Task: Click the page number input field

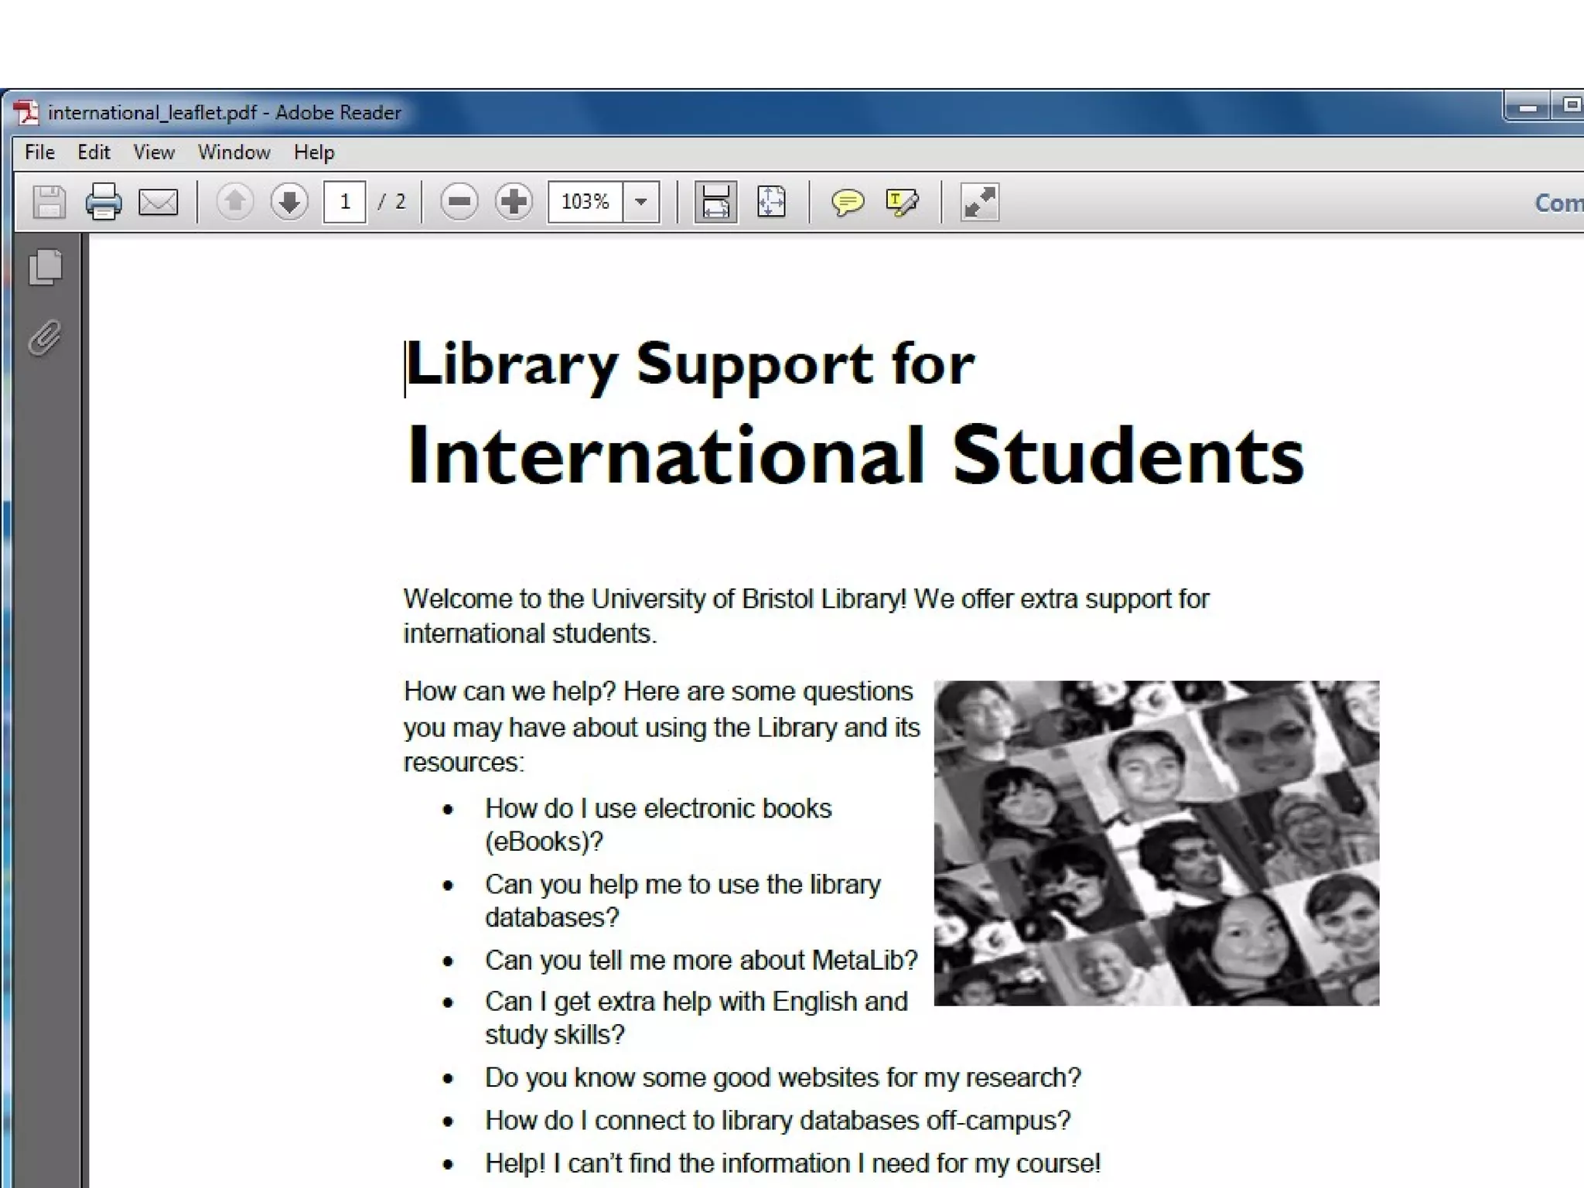Action: click(x=344, y=203)
